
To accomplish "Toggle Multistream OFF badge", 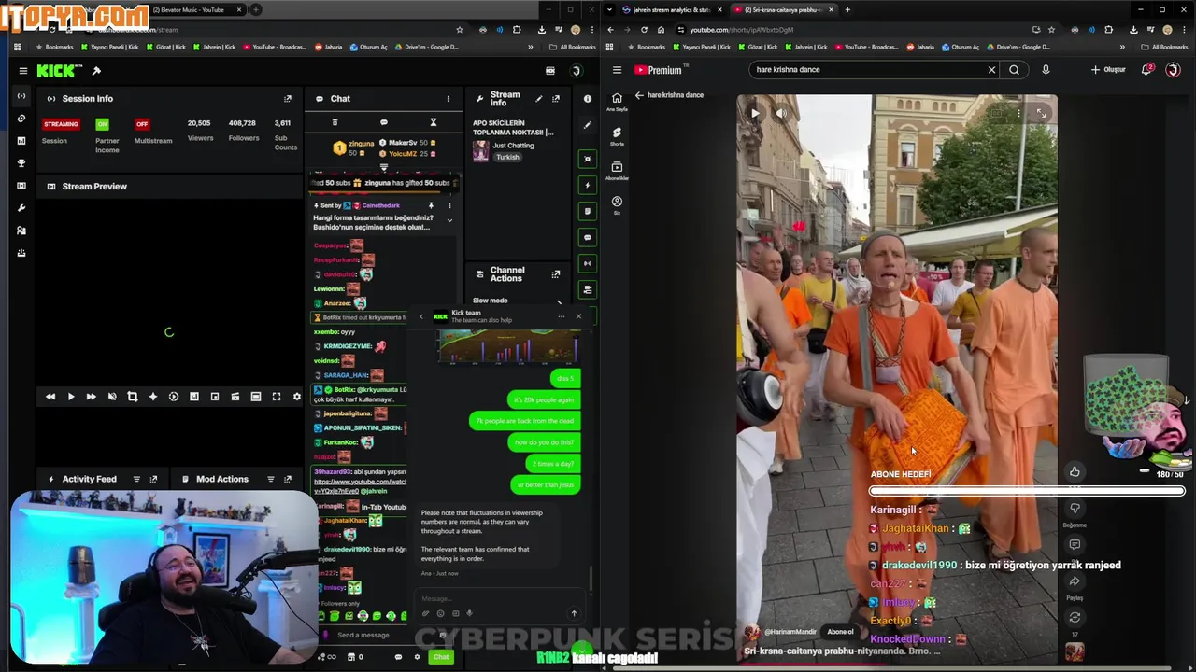I will 142,124.
